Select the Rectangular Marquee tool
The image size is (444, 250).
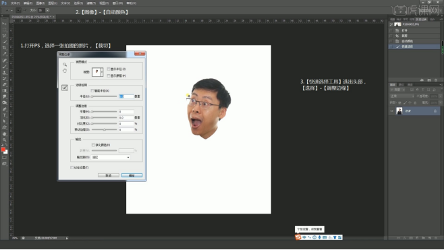pos(4,30)
